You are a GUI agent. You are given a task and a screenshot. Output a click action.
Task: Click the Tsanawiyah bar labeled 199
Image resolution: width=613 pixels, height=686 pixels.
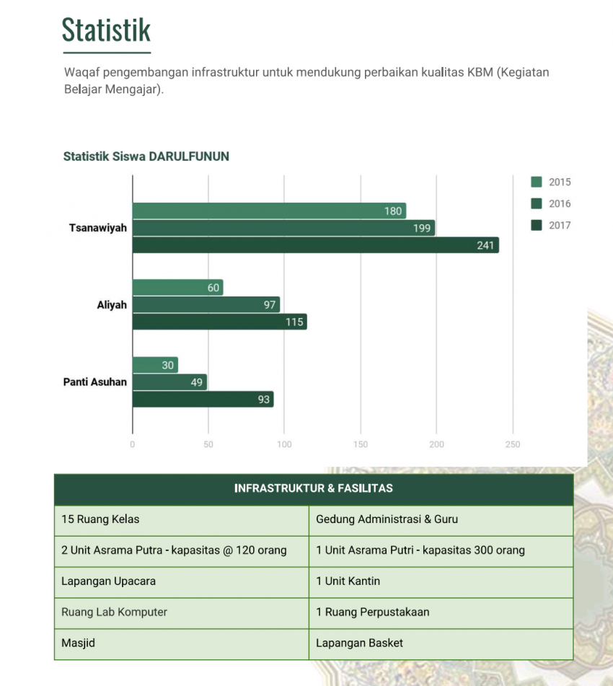click(283, 228)
